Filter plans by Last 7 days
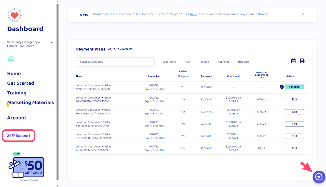The image size is (326, 187). click(169, 62)
